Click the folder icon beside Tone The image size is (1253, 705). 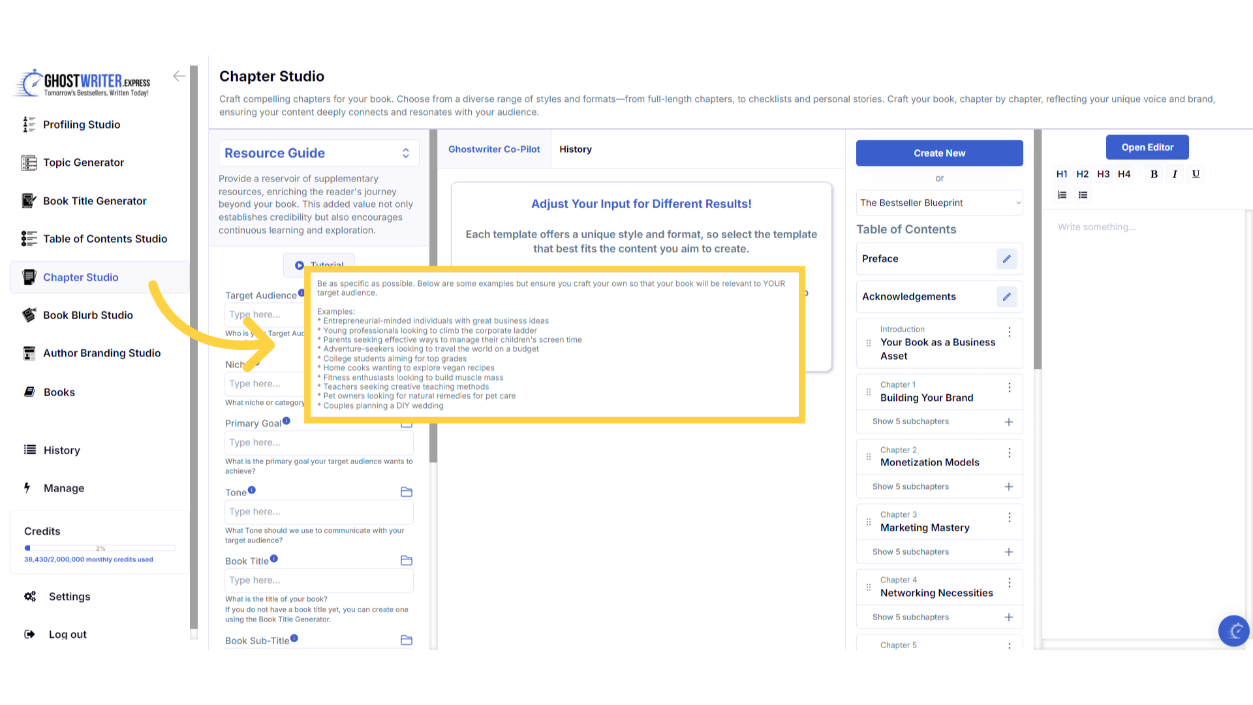pyautogui.click(x=406, y=492)
